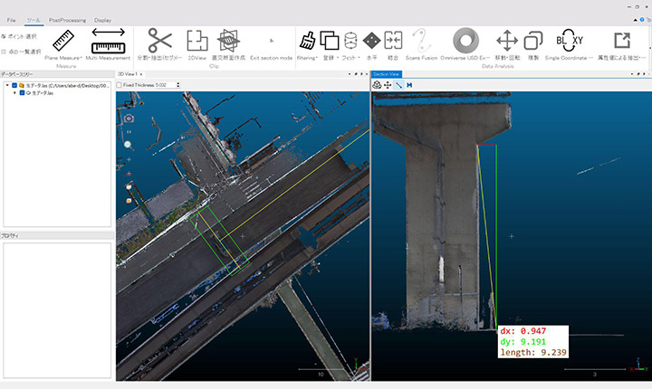
Task: Adjust the Fixed Thickness value stepper
Action: pyautogui.click(x=178, y=85)
